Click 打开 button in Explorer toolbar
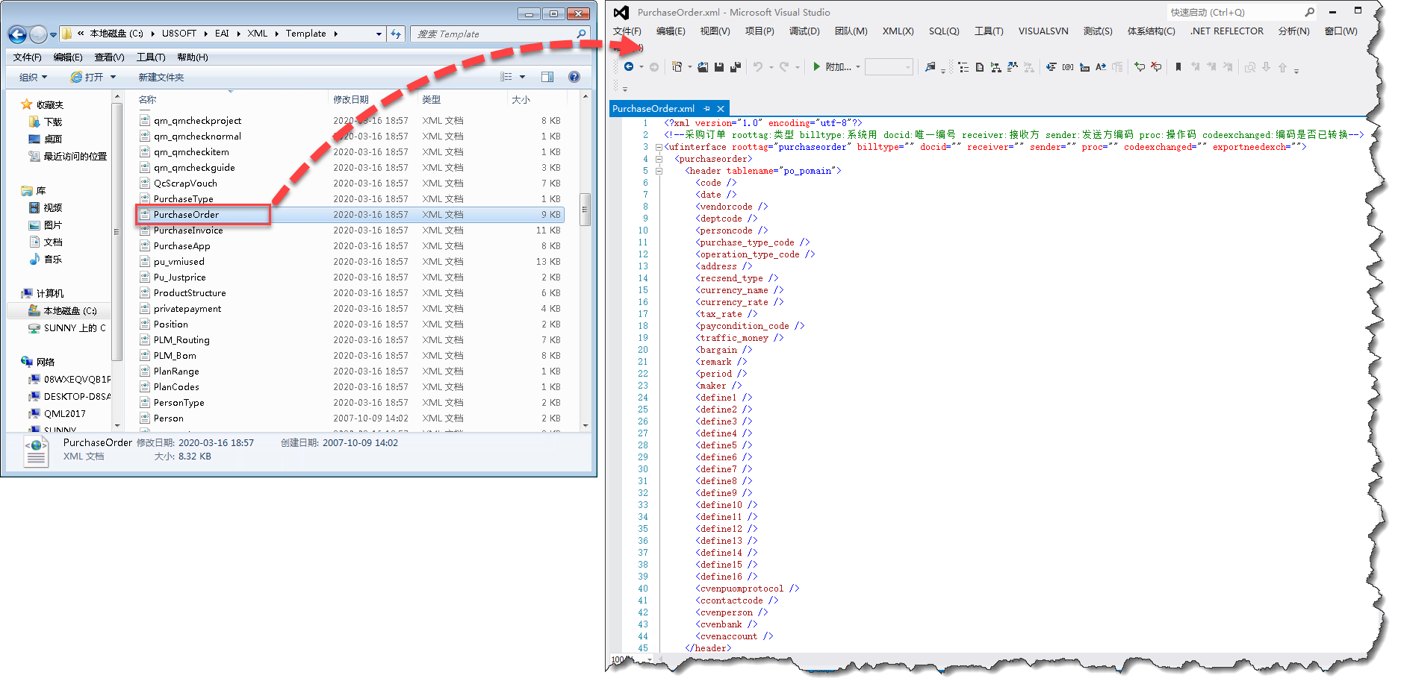Viewport: 1401px width, 690px height. coord(87,77)
